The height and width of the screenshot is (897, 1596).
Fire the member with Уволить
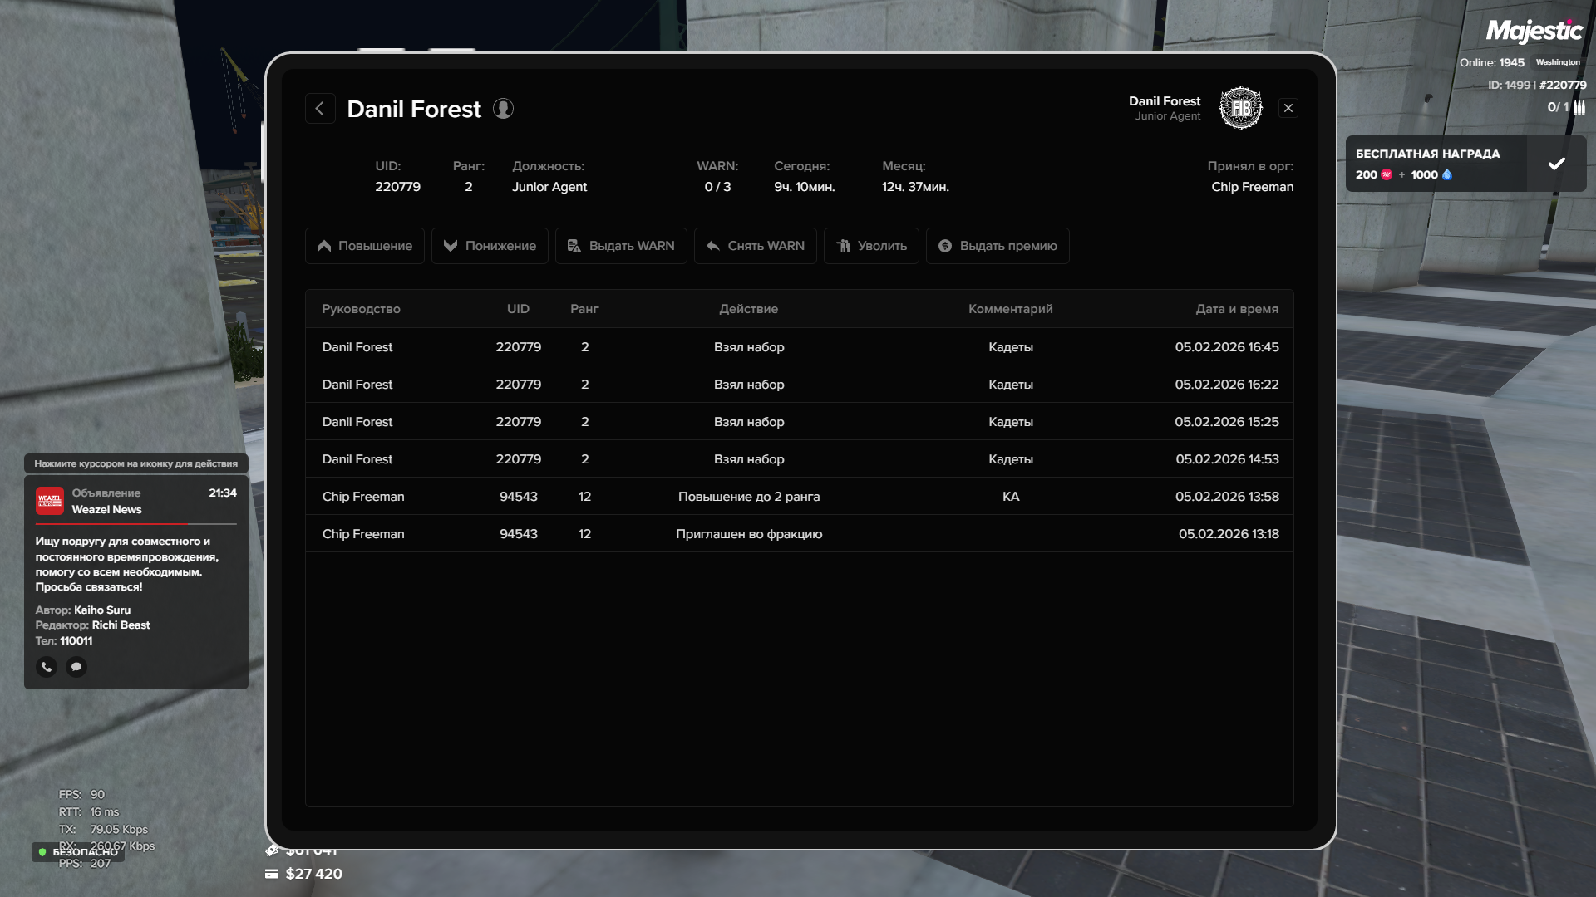871,246
